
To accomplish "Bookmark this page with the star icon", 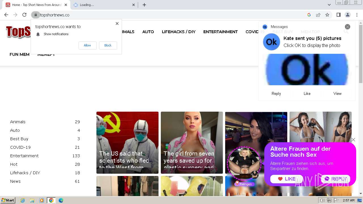I will pos(327,15).
